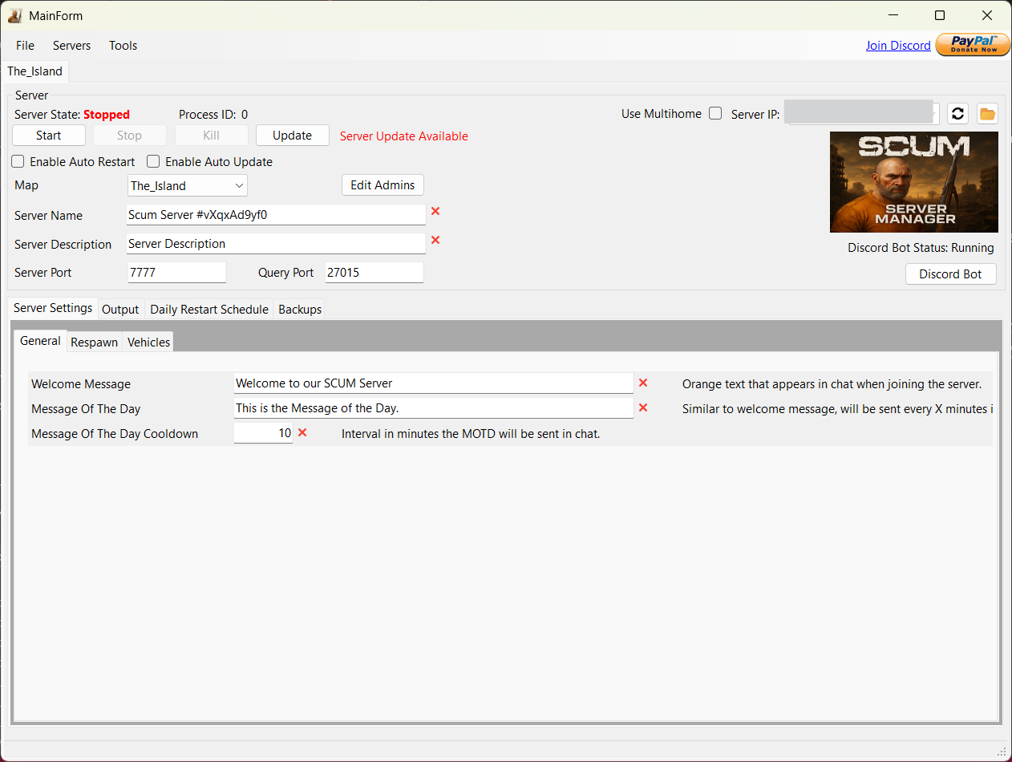Select the The_Island server tab

click(35, 71)
